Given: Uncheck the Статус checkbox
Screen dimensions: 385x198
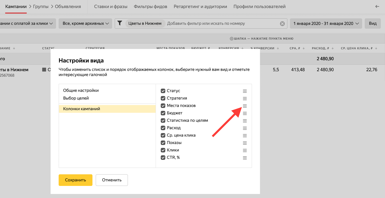Looking at the screenshot, I should [163, 91].
